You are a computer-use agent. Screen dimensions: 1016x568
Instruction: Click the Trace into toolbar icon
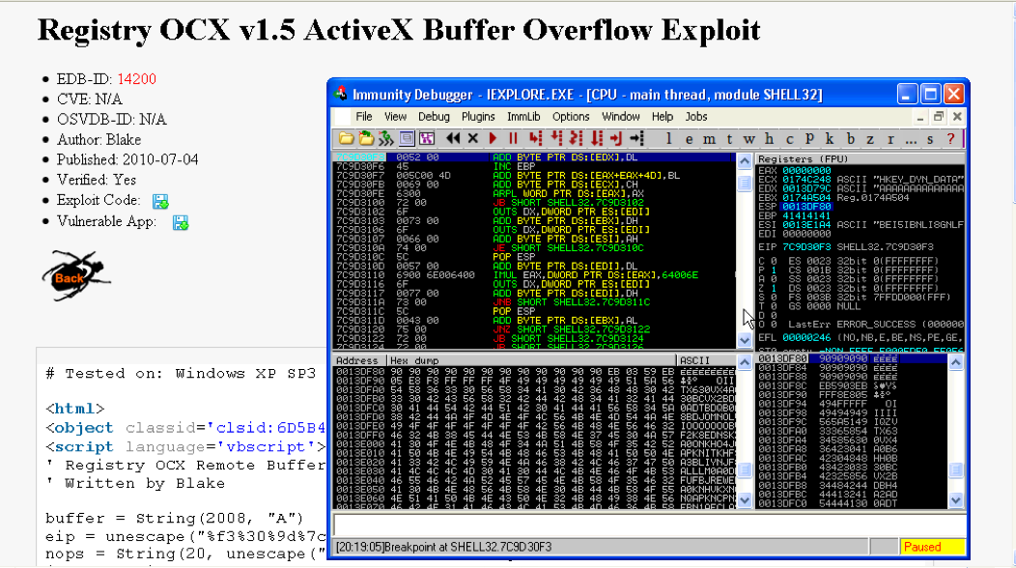tap(576, 138)
